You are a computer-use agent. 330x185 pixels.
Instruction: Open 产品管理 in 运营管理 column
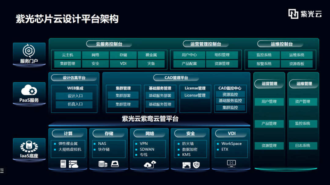point(269,124)
